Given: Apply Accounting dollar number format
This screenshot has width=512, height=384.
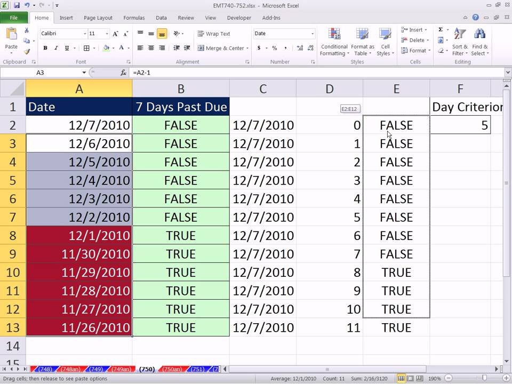Looking at the screenshot, I should (x=259, y=48).
